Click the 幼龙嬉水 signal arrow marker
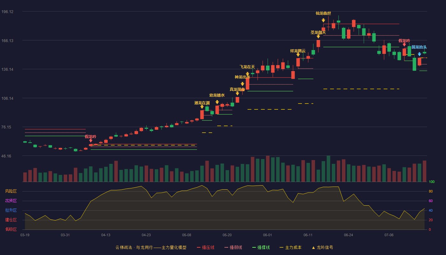This screenshot has height=255, width=446. [217, 102]
